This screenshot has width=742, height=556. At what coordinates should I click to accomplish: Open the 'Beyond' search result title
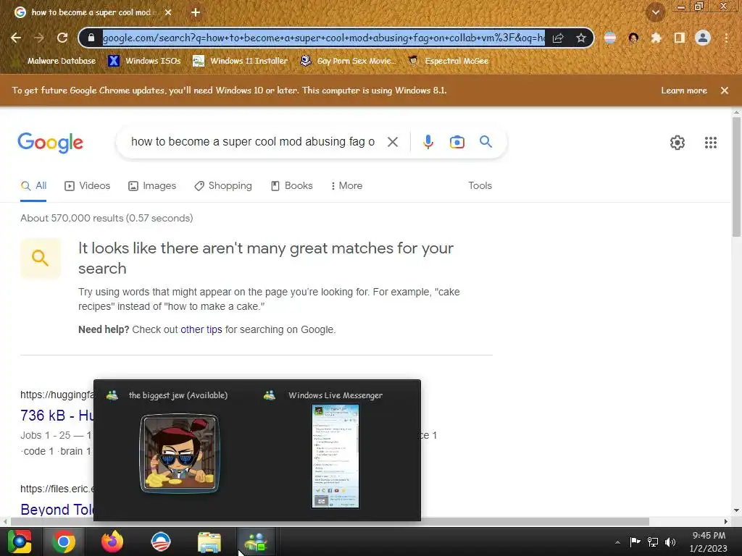click(57, 510)
